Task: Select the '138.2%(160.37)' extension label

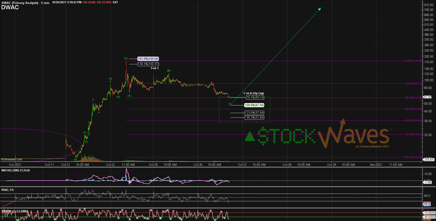Action: tap(148, 64)
